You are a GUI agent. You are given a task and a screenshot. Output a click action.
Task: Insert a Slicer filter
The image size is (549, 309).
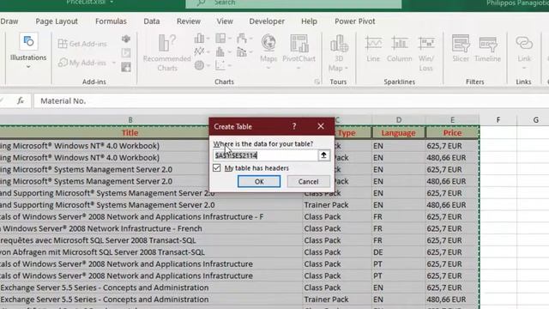tap(461, 49)
